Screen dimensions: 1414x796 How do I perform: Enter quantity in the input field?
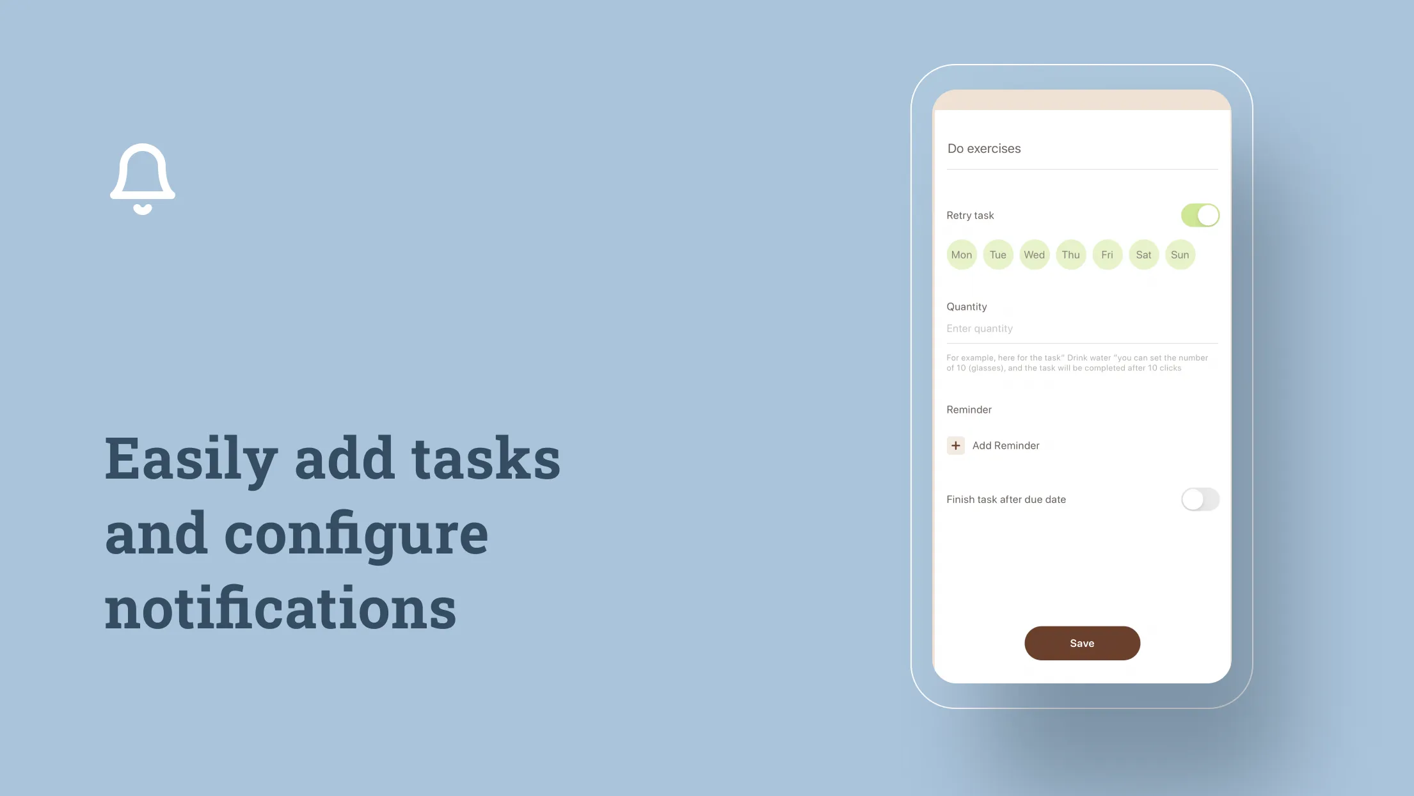pyautogui.click(x=1081, y=328)
